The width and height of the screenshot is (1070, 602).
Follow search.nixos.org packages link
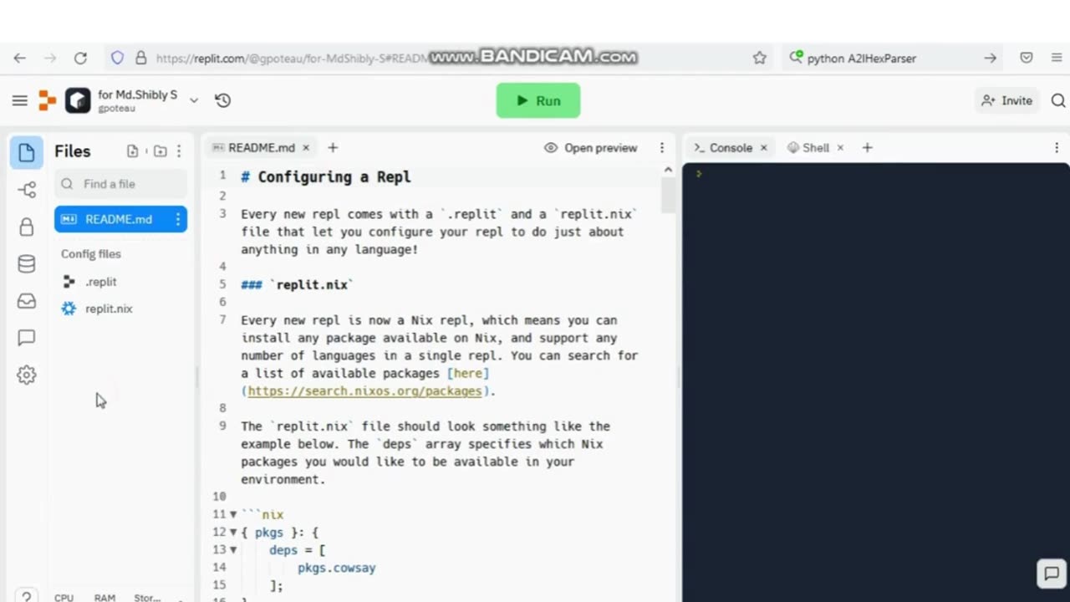coord(364,390)
